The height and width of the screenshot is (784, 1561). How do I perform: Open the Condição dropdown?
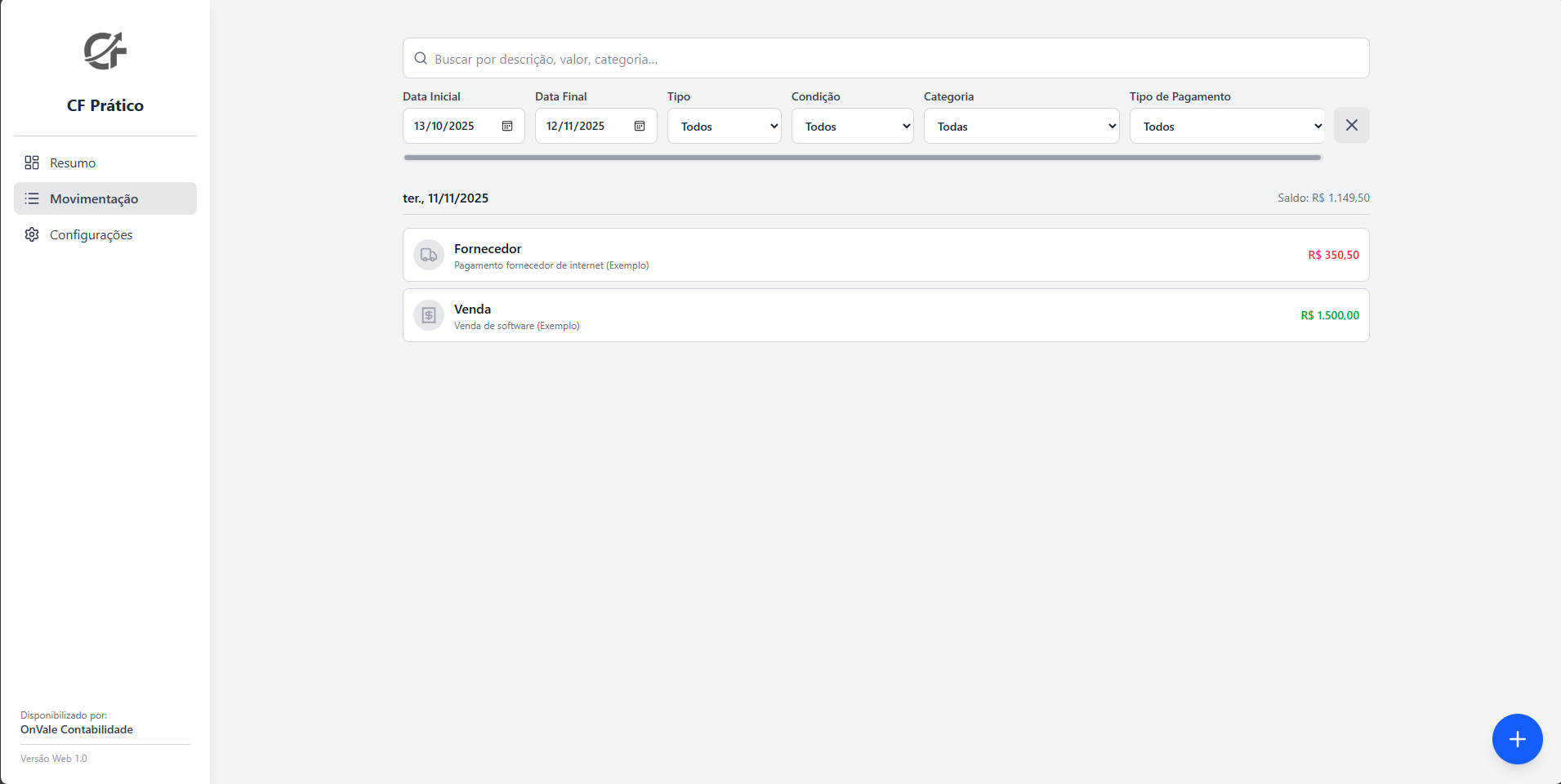pos(852,127)
